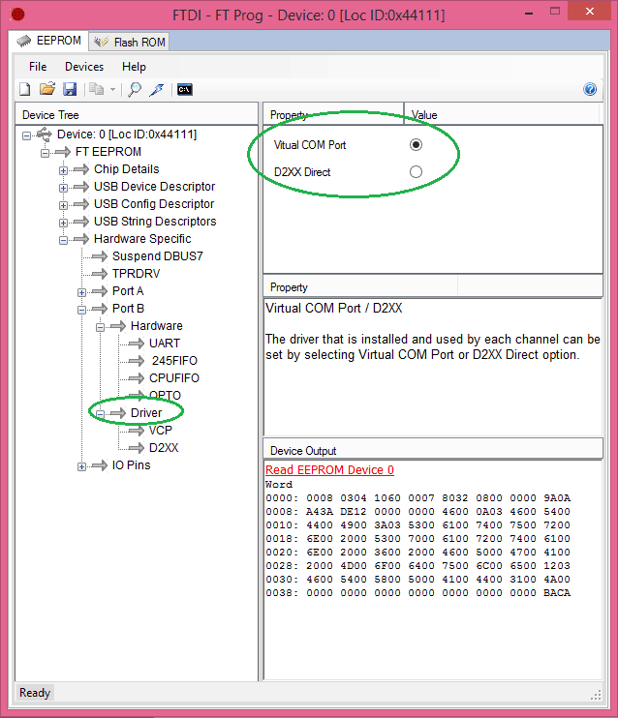Viewport: 618px width, 718px height.
Task: Open the File menu
Action: [x=38, y=67]
